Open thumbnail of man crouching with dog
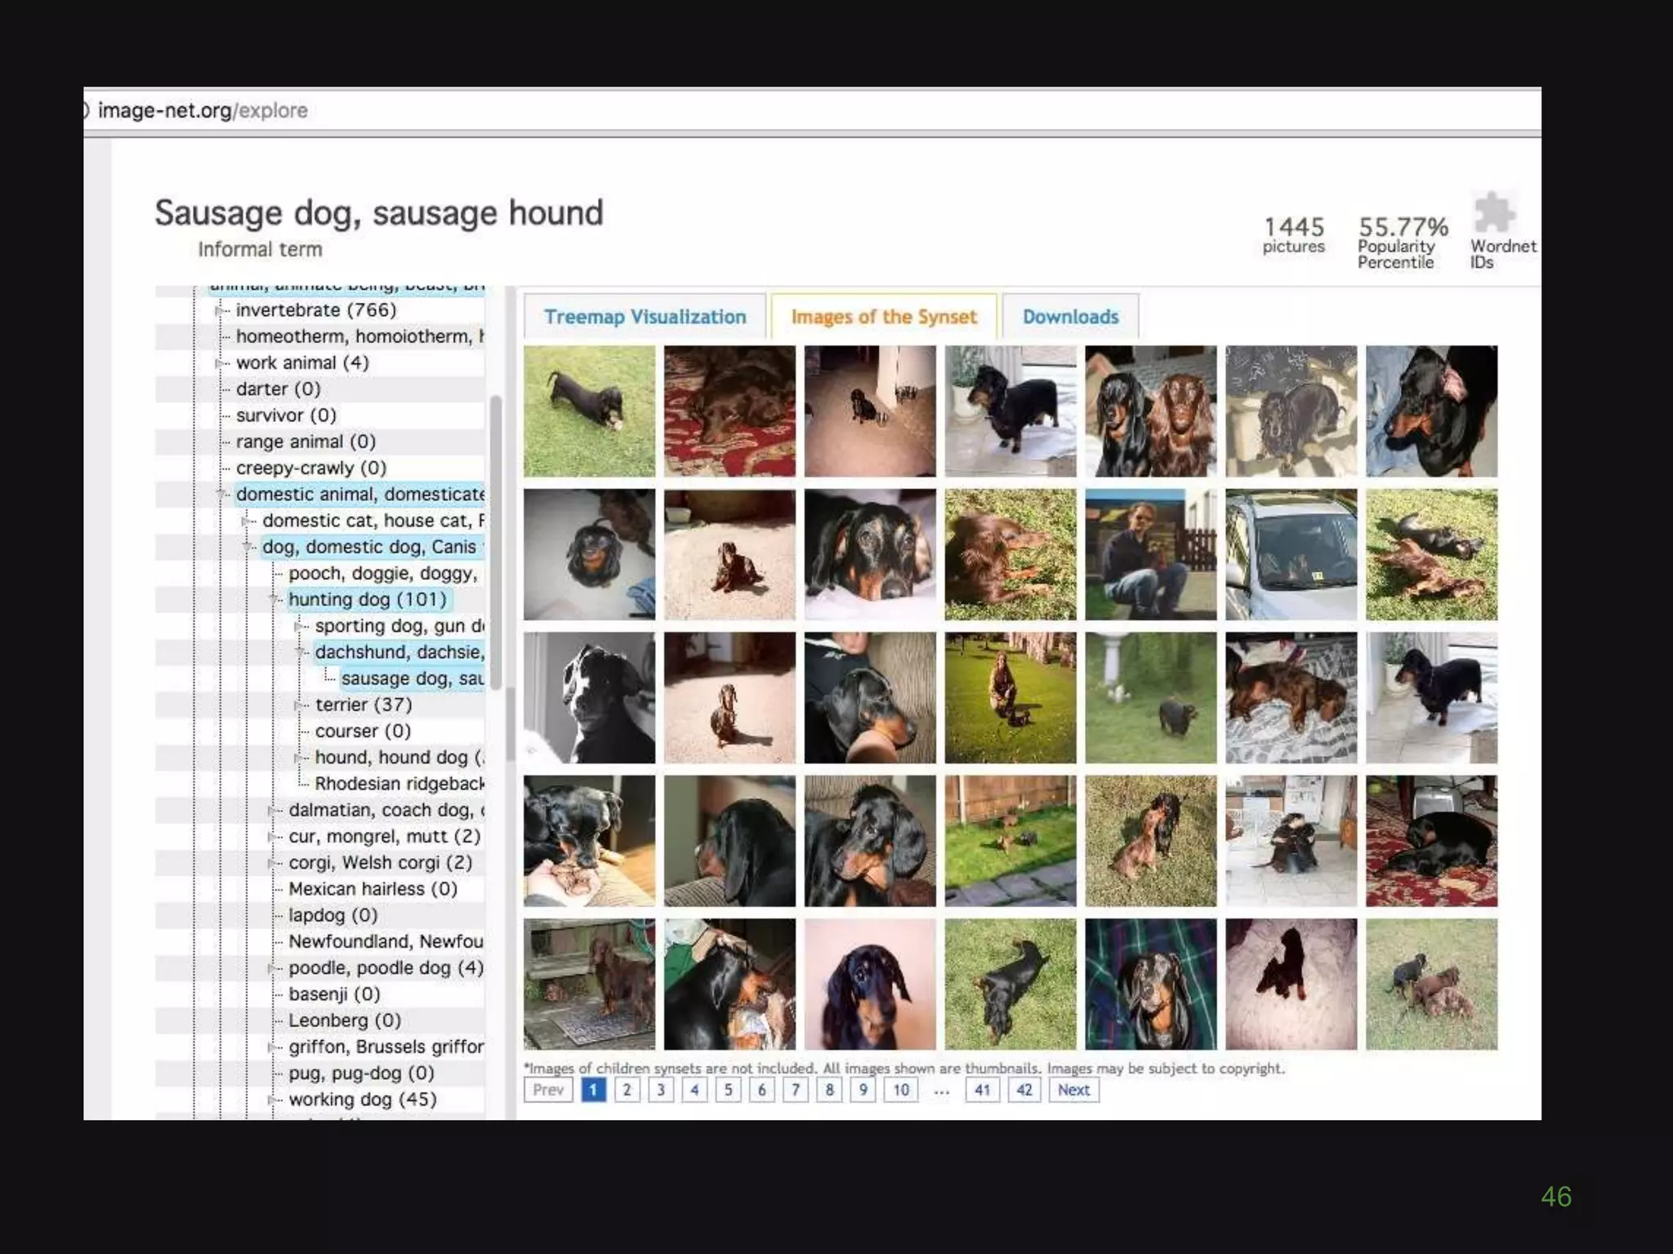Image resolution: width=1673 pixels, height=1254 pixels. click(x=1150, y=554)
